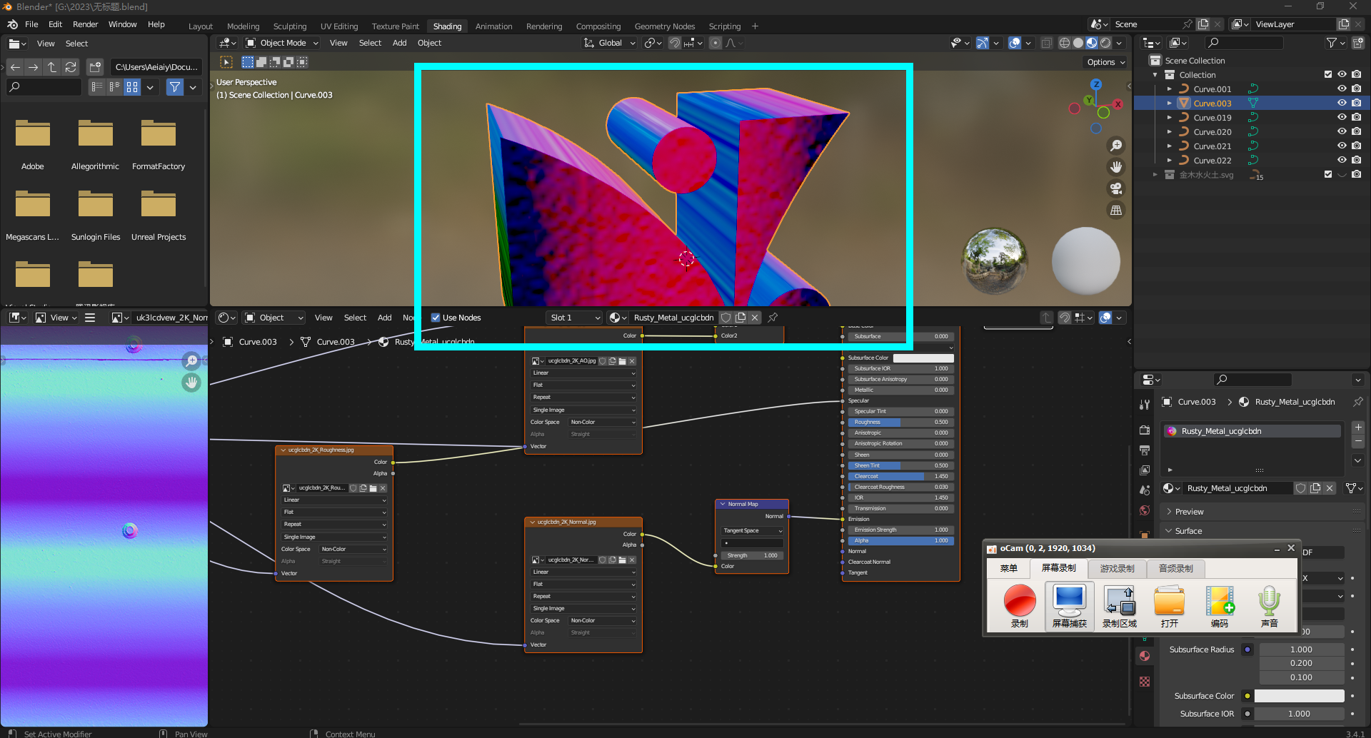Adjust Clearcoat slider in shader node
This screenshot has width=1371, height=738.
(x=900, y=476)
